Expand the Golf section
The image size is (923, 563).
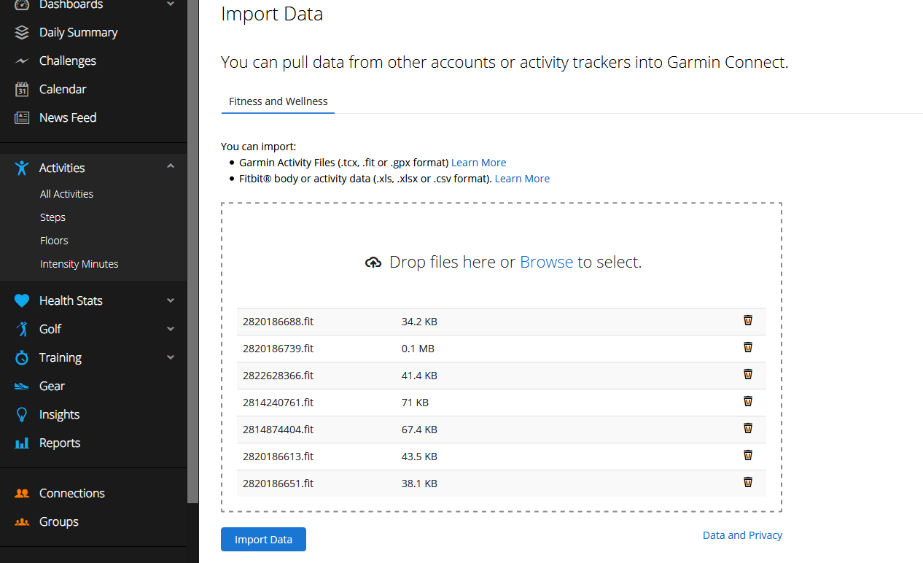(x=170, y=328)
